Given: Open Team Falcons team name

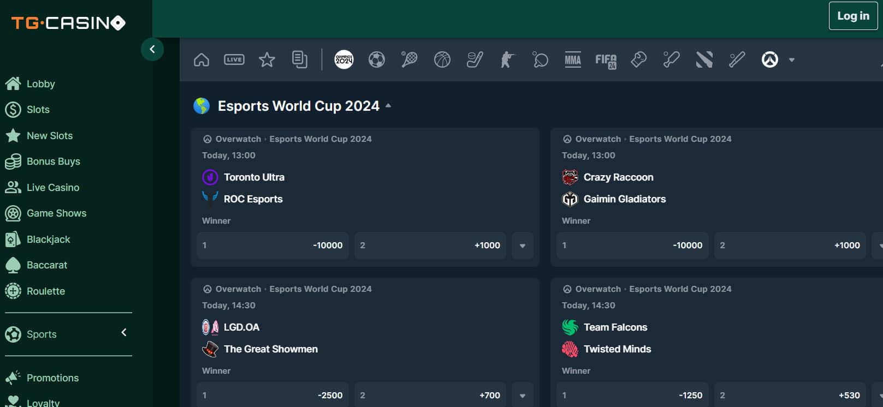Looking at the screenshot, I should pos(615,327).
